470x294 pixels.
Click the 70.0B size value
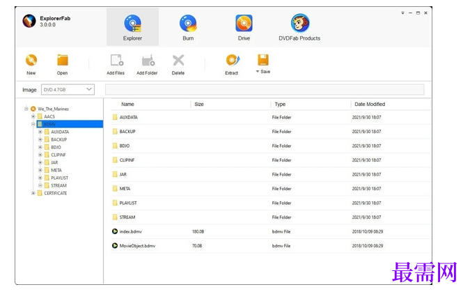click(197, 246)
